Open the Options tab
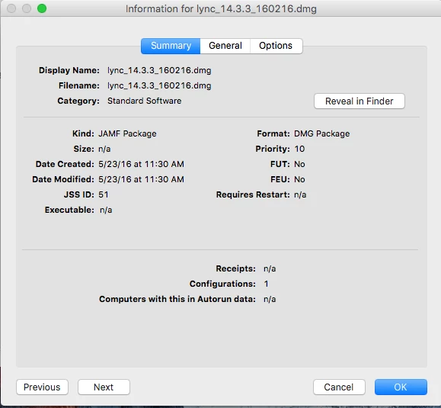Viewport: 441px width, 408px height. click(276, 46)
